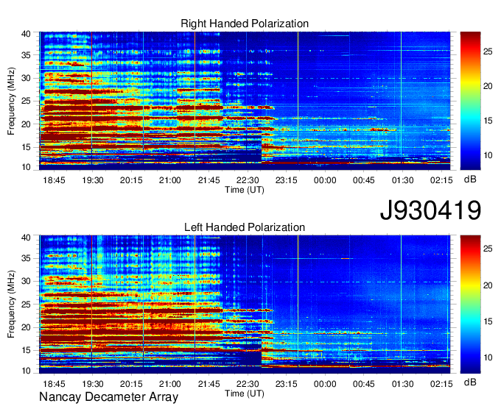The height and width of the screenshot is (406, 501).
Task: Click the 25 dB tick on bottom colorbar
Action: point(488,249)
